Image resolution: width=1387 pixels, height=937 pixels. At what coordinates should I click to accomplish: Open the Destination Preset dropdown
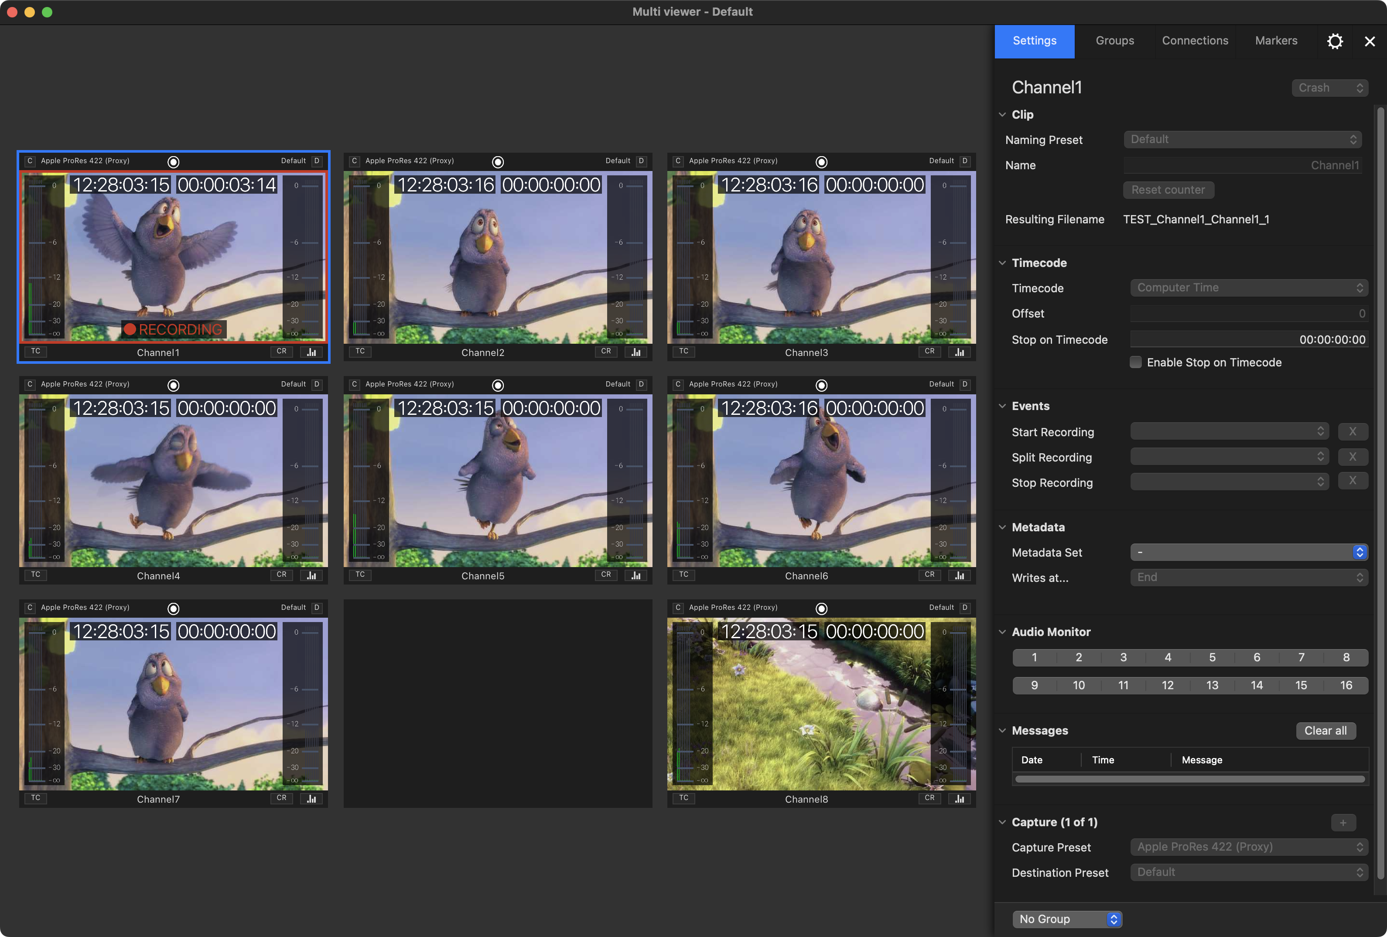1249,872
